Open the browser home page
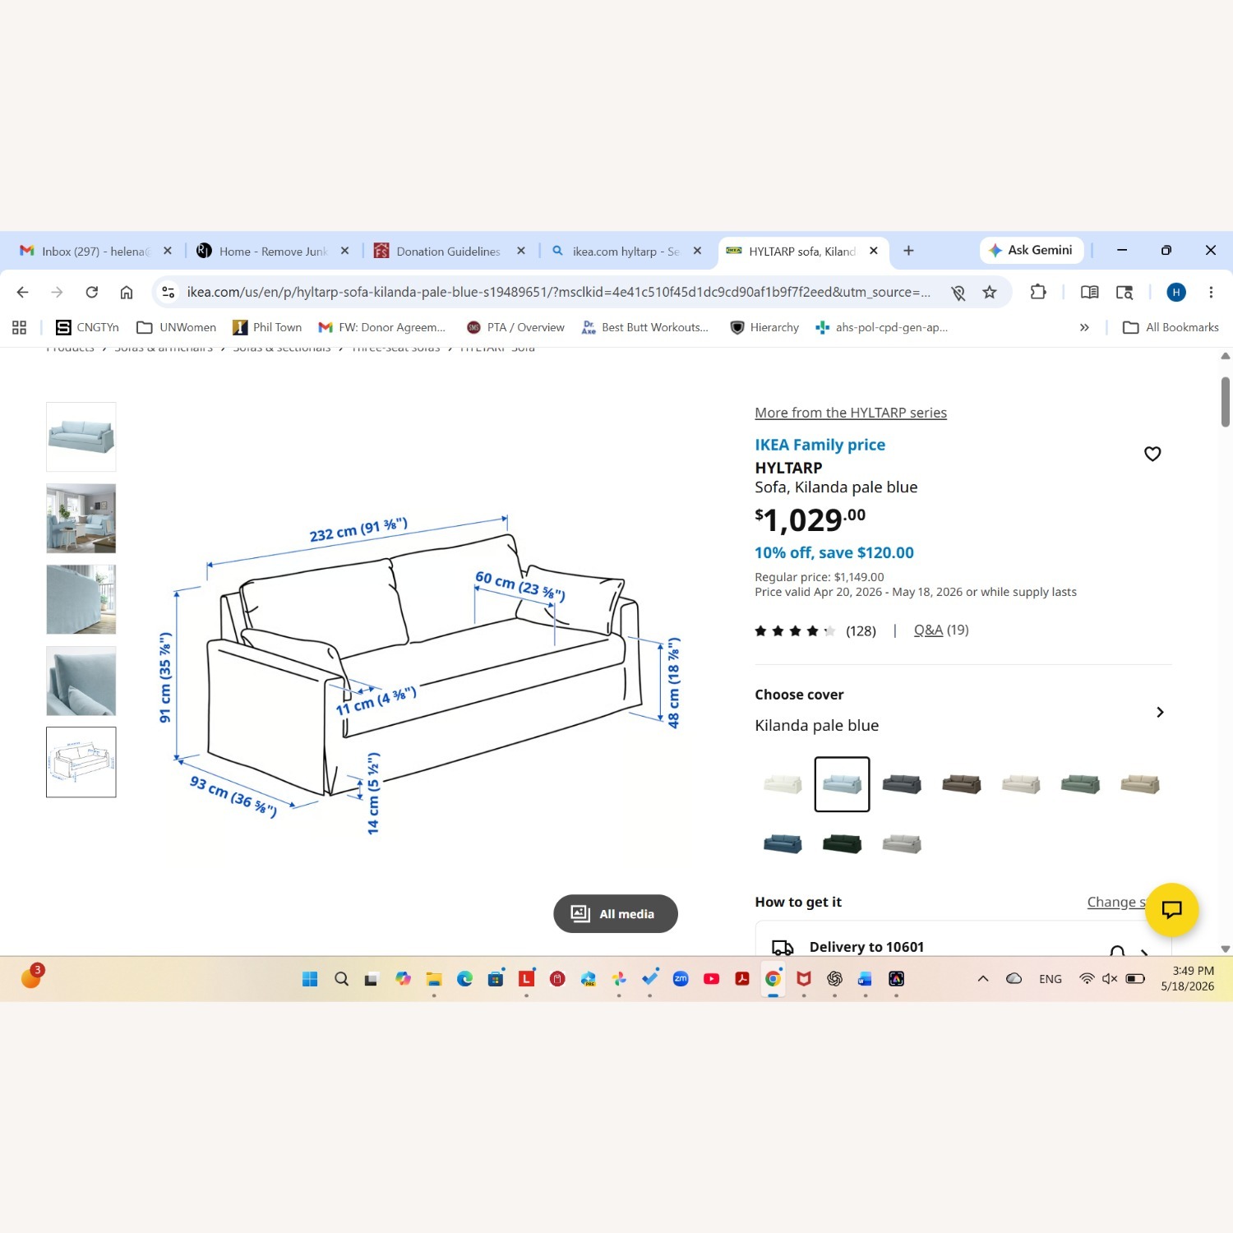1233x1233 pixels. point(127,292)
